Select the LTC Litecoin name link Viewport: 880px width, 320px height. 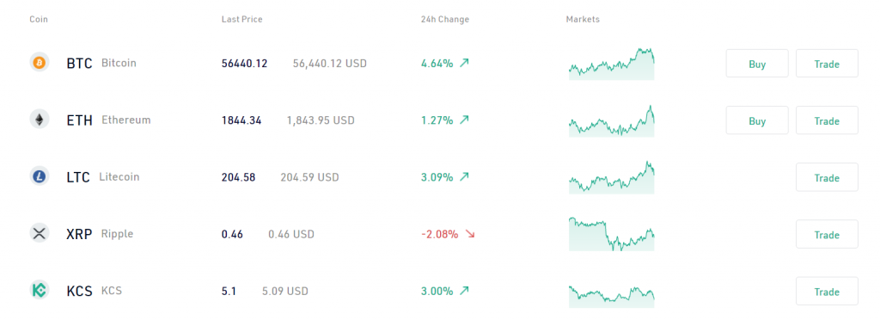click(x=103, y=177)
